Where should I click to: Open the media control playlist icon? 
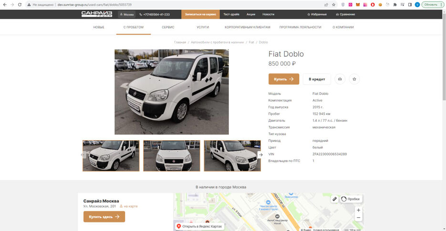402,5
